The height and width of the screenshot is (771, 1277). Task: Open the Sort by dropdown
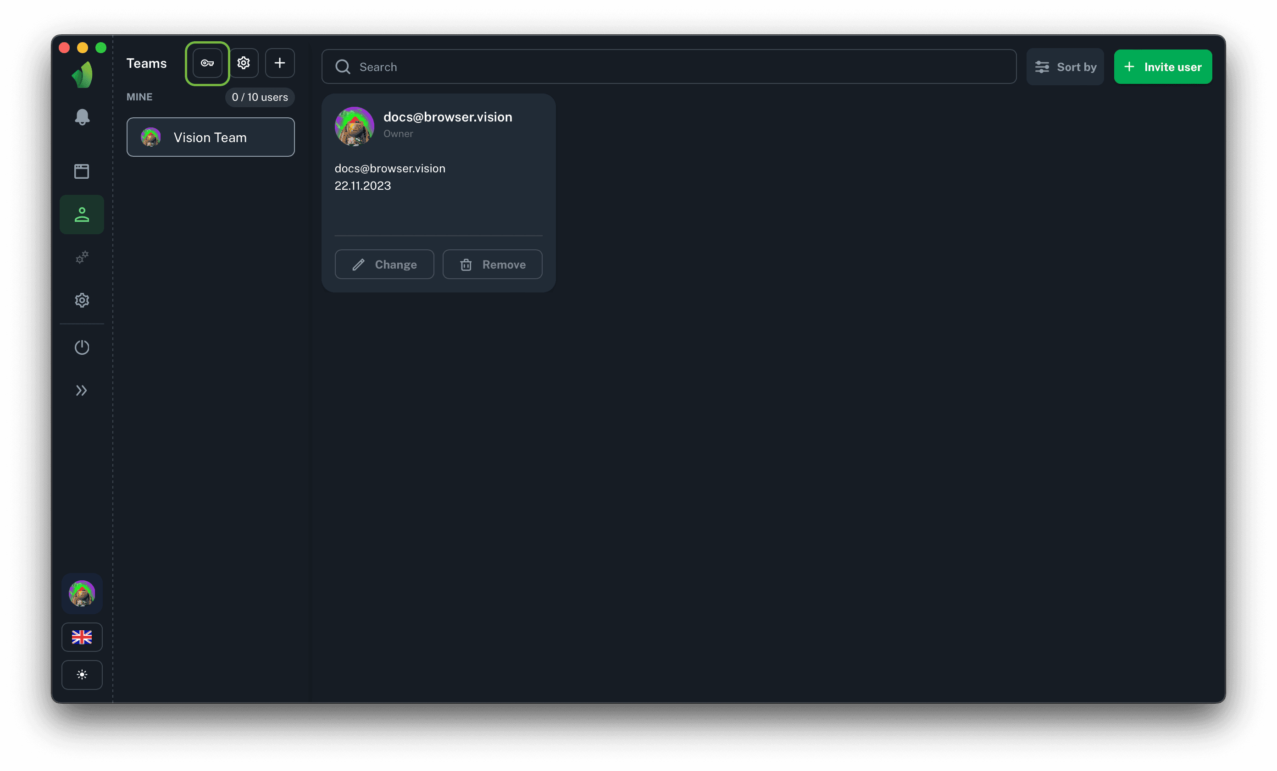coord(1065,67)
